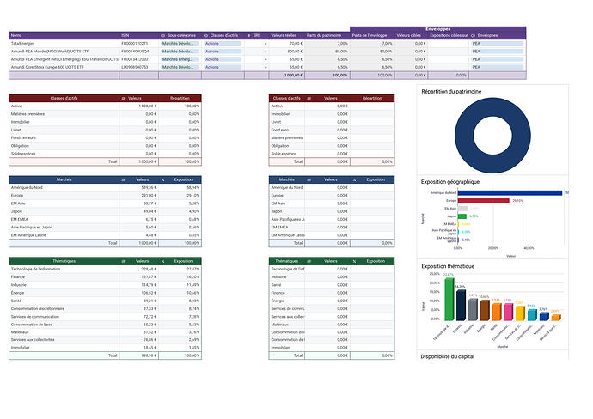Click the Disponibilité du capital chart title
The height and width of the screenshot is (419, 593).
(x=448, y=356)
